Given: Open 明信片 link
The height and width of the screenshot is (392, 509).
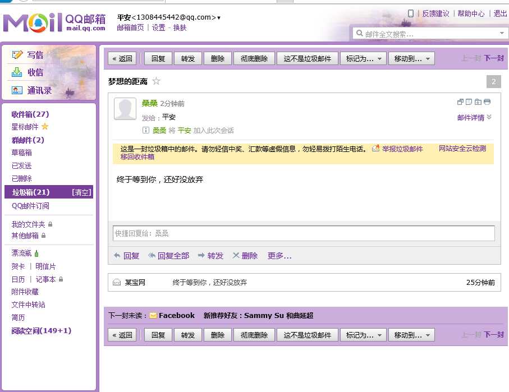Looking at the screenshot, I should 45,266.
